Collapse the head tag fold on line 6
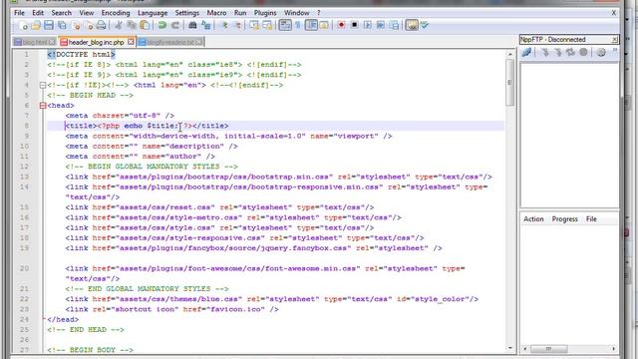This screenshot has height=359, width=638. pos(42,106)
